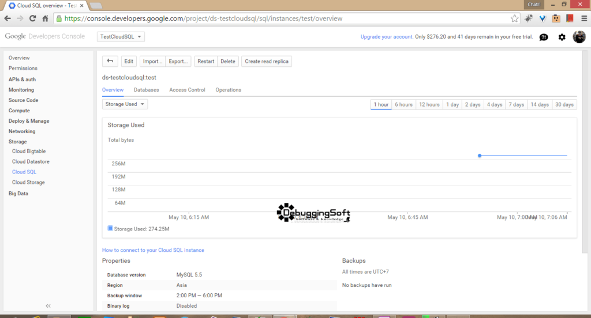Image resolution: width=591 pixels, height=318 pixels.
Task: Expand APIs & auth in the sidebar
Action: (23, 79)
